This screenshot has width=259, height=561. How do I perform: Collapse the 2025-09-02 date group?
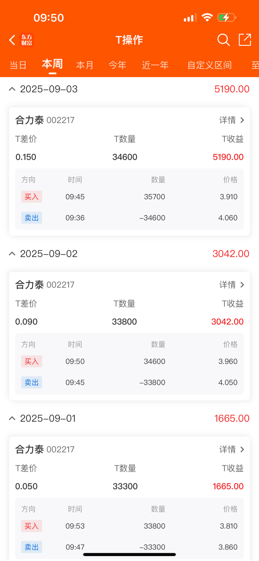point(12,254)
